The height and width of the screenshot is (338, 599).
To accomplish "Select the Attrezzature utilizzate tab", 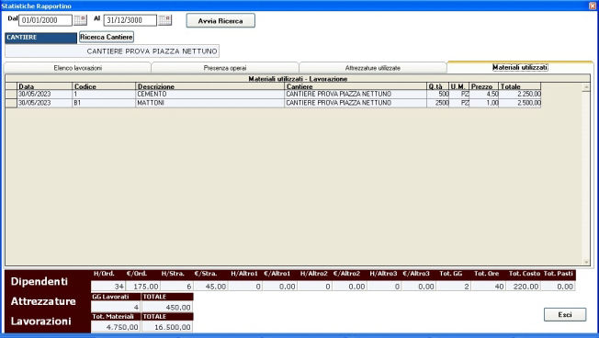I will point(372,68).
